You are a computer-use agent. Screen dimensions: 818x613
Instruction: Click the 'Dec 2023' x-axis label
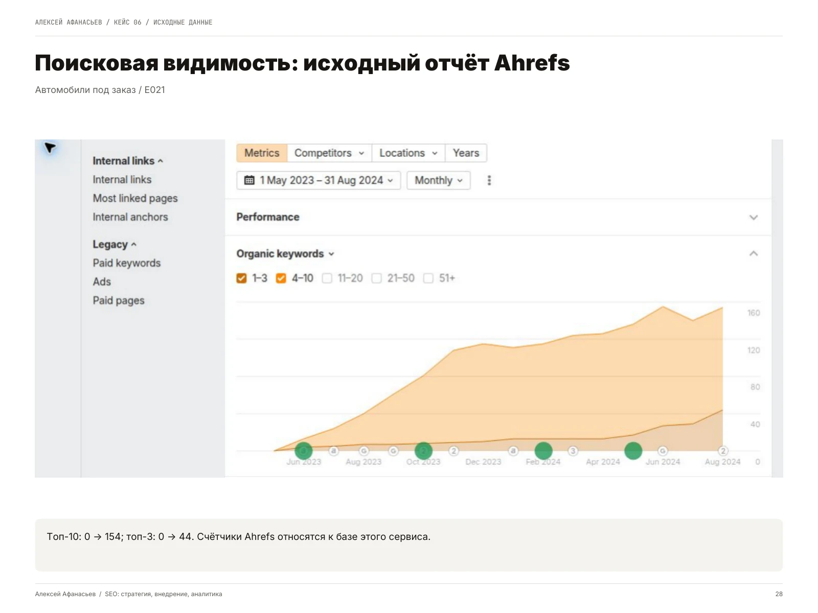pyautogui.click(x=483, y=462)
